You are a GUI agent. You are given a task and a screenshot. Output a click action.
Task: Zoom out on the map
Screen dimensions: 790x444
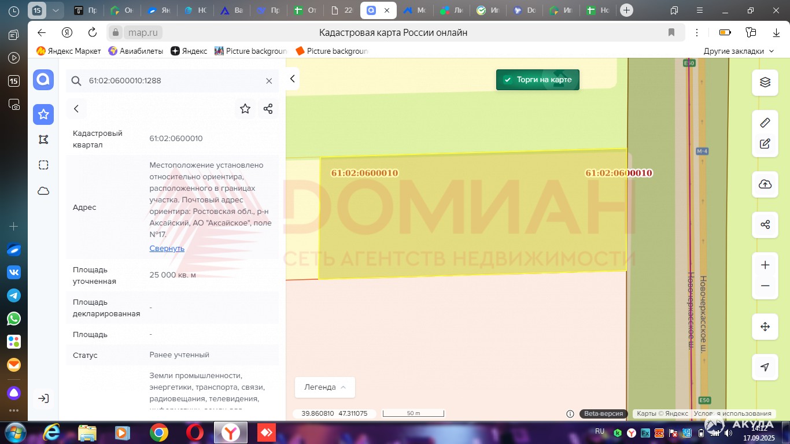765,286
